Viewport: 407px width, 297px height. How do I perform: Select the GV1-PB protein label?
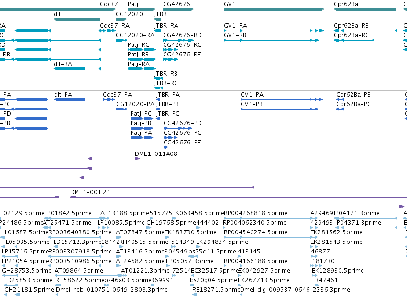pos(252,104)
